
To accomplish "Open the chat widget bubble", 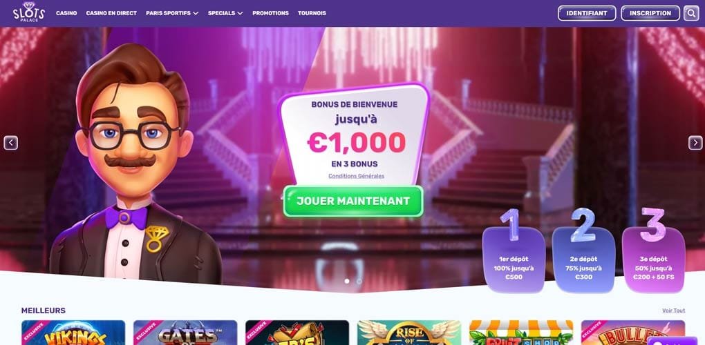I will [x=673, y=340].
